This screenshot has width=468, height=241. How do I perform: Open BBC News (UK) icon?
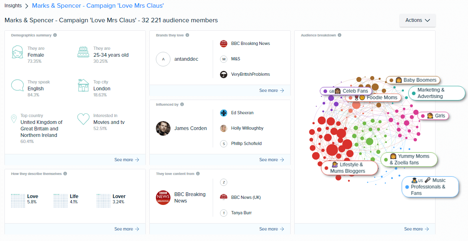coord(224,197)
